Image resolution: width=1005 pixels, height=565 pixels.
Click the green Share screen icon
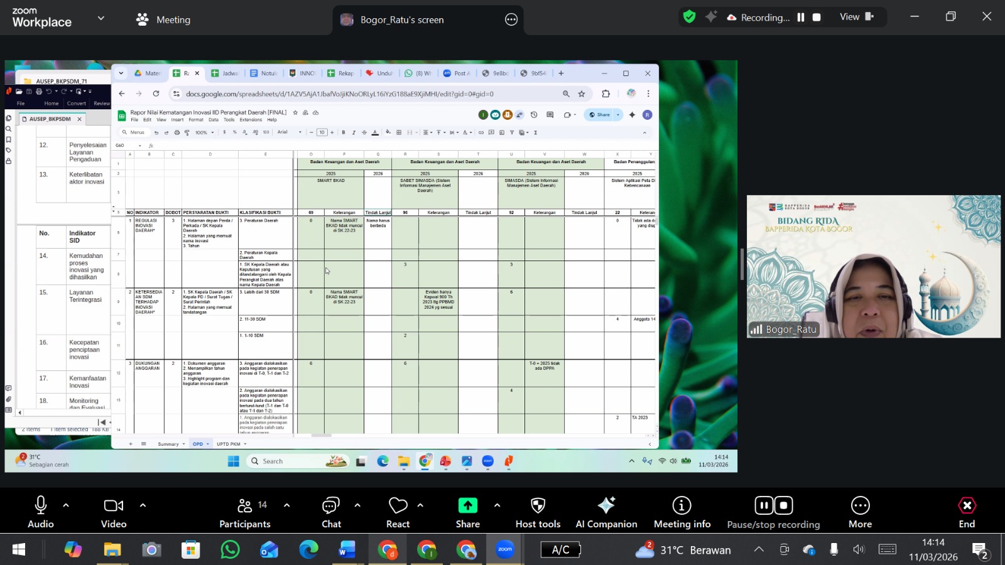tap(467, 506)
